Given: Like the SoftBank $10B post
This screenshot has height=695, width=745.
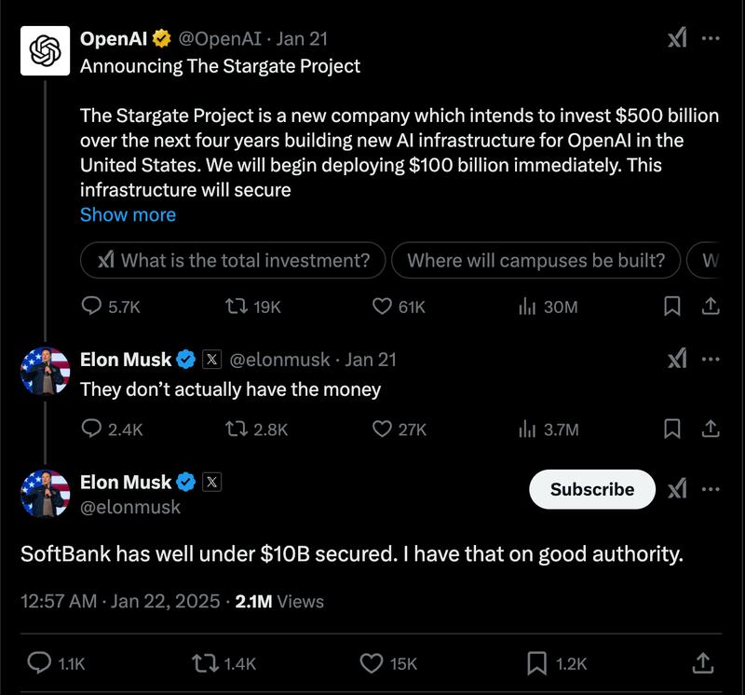Looking at the screenshot, I should 372,663.
